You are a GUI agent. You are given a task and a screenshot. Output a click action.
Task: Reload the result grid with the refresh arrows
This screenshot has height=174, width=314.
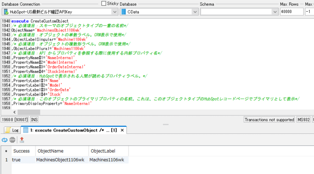(x=4, y=140)
